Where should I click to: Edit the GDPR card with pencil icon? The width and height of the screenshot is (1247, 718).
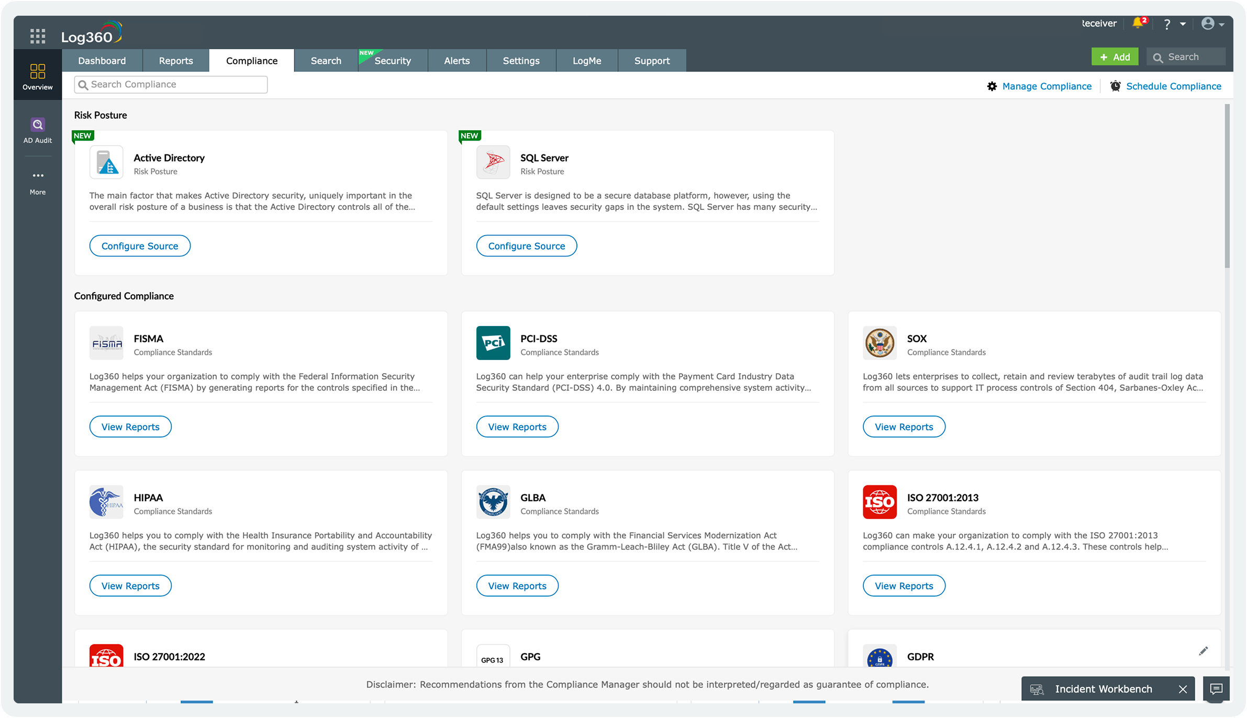[1203, 651]
